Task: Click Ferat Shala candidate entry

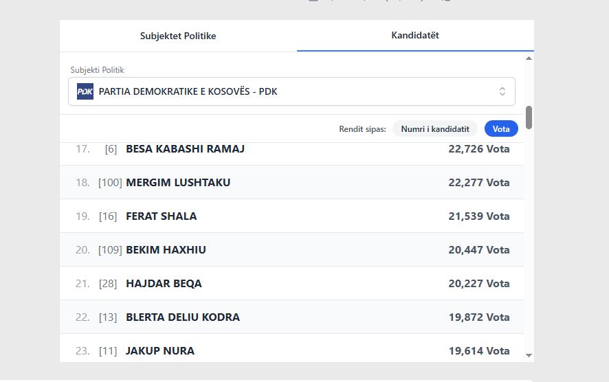Action: coord(161,216)
